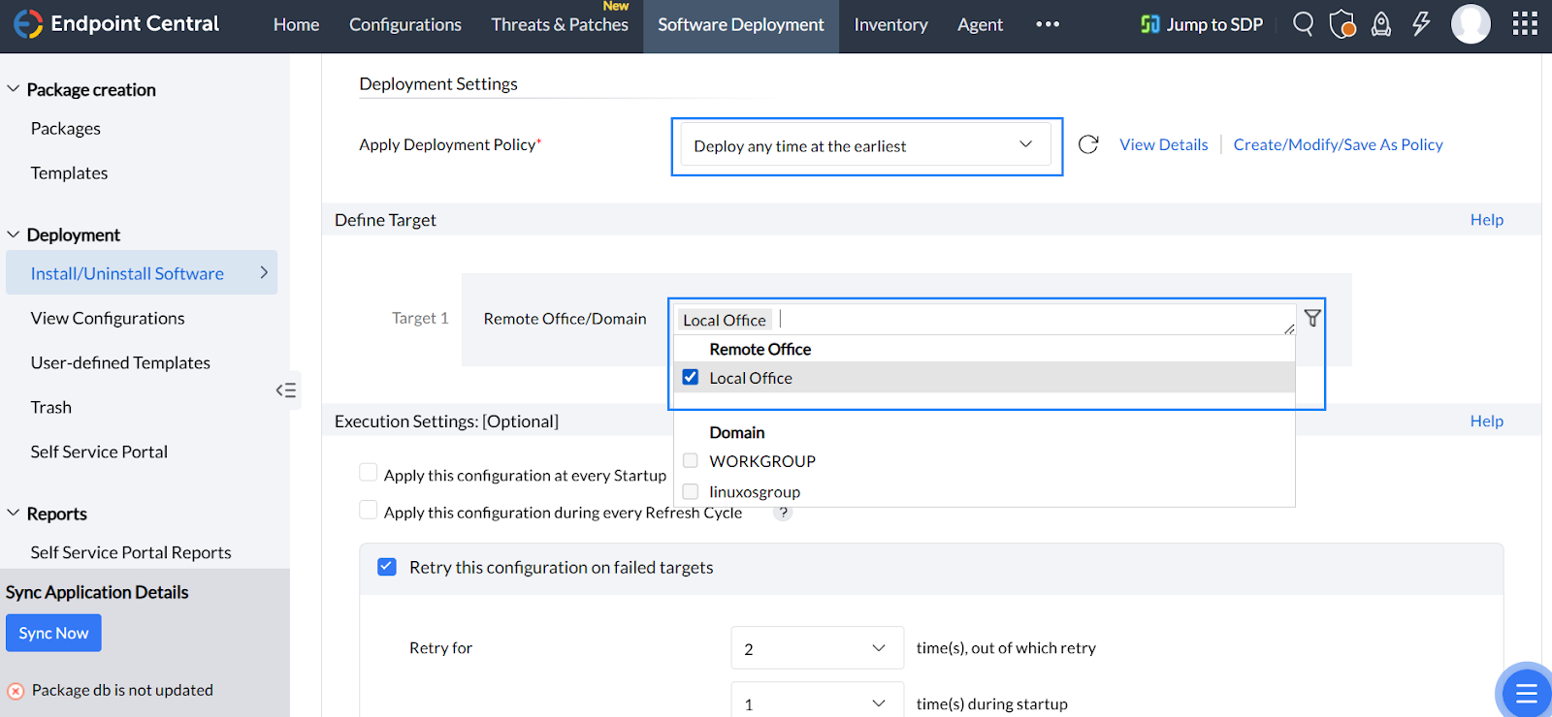Screen dimensions: 1552x717
Task: Open the user profile avatar
Action: point(1471,23)
